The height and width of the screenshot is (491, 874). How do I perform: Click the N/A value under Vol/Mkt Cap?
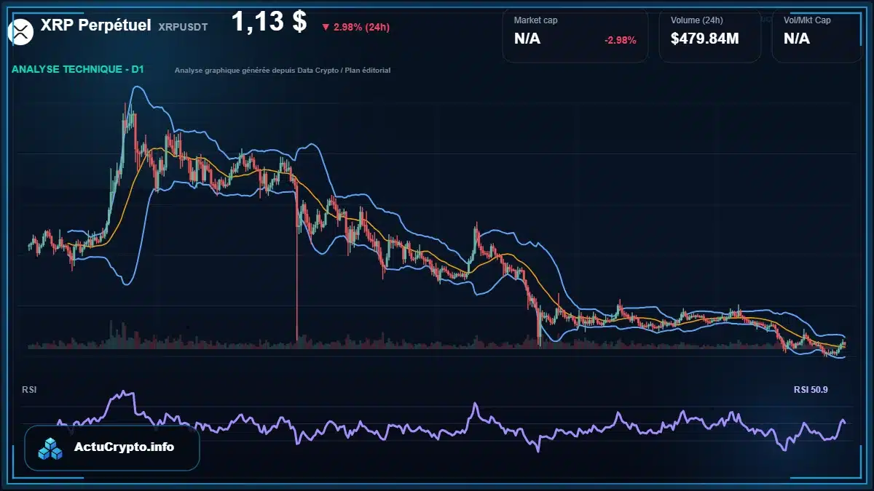pyautogui.click(x=797, y=39)
